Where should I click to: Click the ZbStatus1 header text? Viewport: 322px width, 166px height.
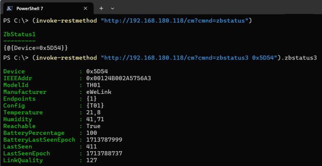[x=19, y=34]
